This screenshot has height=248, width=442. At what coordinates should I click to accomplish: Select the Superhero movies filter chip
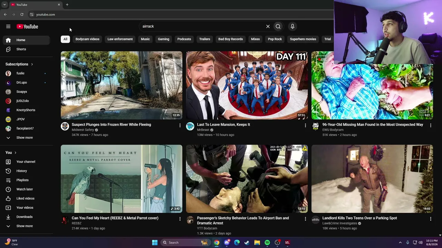(303, 39)
